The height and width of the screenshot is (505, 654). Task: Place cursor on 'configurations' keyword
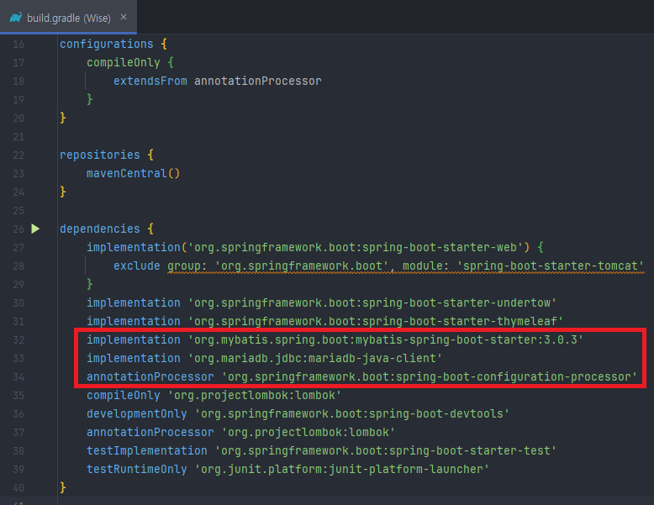click(107, 44)
